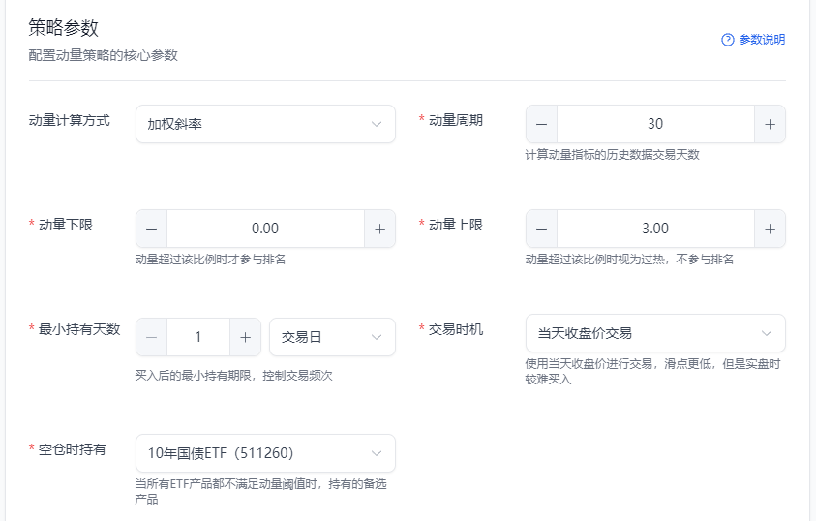This screenshot has width=816, height=521.
Task: Click the question mark icon beside 参数说明
Action: pyautogui.click(x=728, y=40)
